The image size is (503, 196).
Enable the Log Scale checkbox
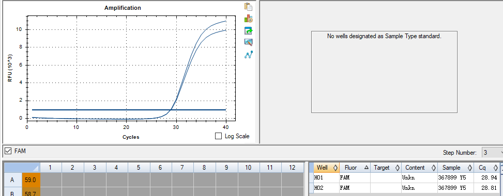coord(219,136)
